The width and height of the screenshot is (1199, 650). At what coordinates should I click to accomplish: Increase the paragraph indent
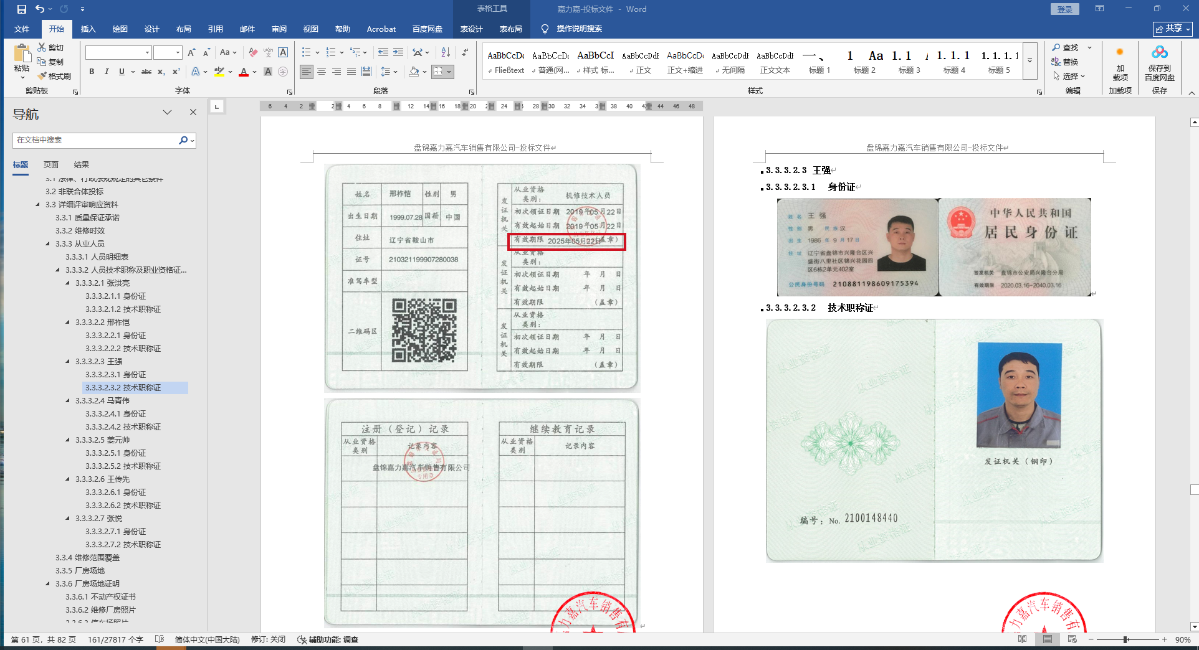coord(398,52)
